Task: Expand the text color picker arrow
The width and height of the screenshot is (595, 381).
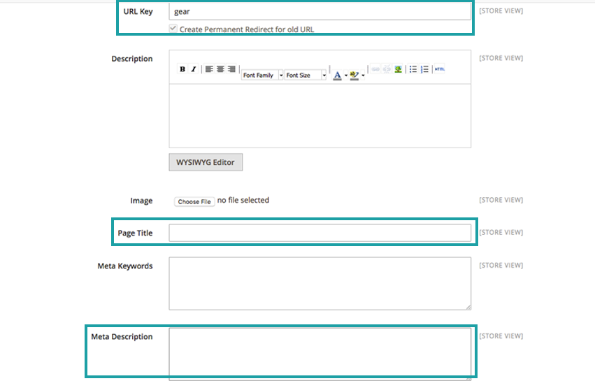Action: coord(345,75)
